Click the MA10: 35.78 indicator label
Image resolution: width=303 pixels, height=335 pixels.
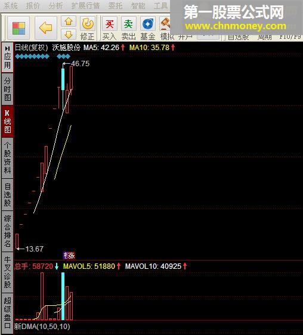tap(149, 48)
